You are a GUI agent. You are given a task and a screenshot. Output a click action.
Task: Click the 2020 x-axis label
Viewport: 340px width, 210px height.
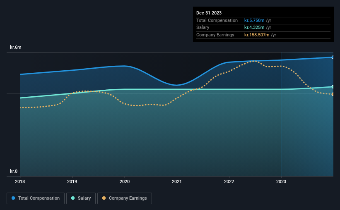pos(125,181)
